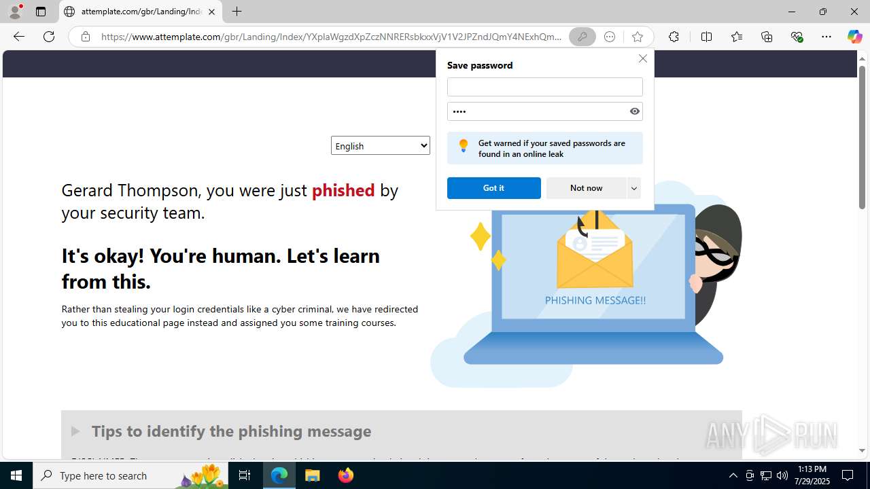Screen dimensions: 870x489
Task: Open the network status tray icon
Action: (766, 475)
